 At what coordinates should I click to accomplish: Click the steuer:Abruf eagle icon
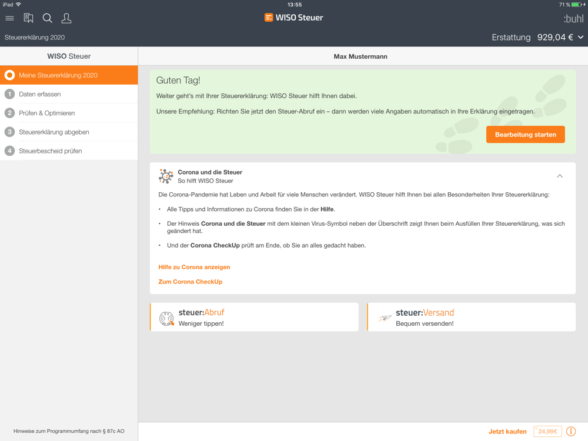click(x=166, y=318)
